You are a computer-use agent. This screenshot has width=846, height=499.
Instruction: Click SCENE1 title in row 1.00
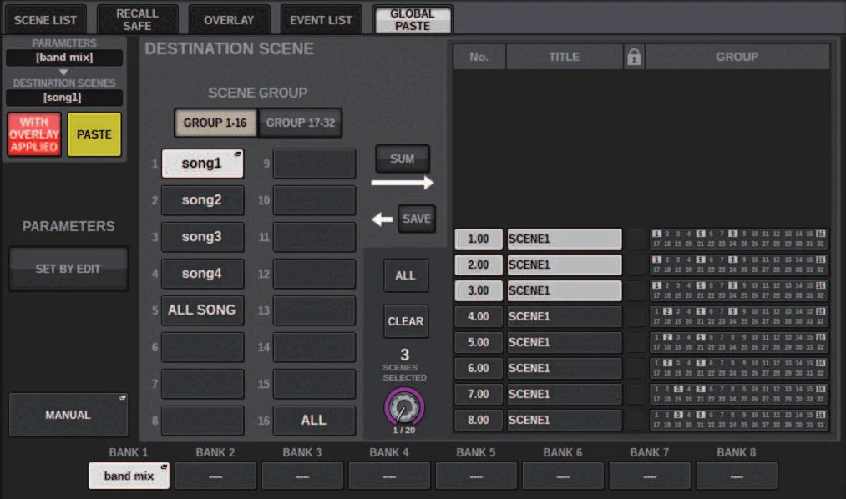pyautogui.click(x=565, y=239)
